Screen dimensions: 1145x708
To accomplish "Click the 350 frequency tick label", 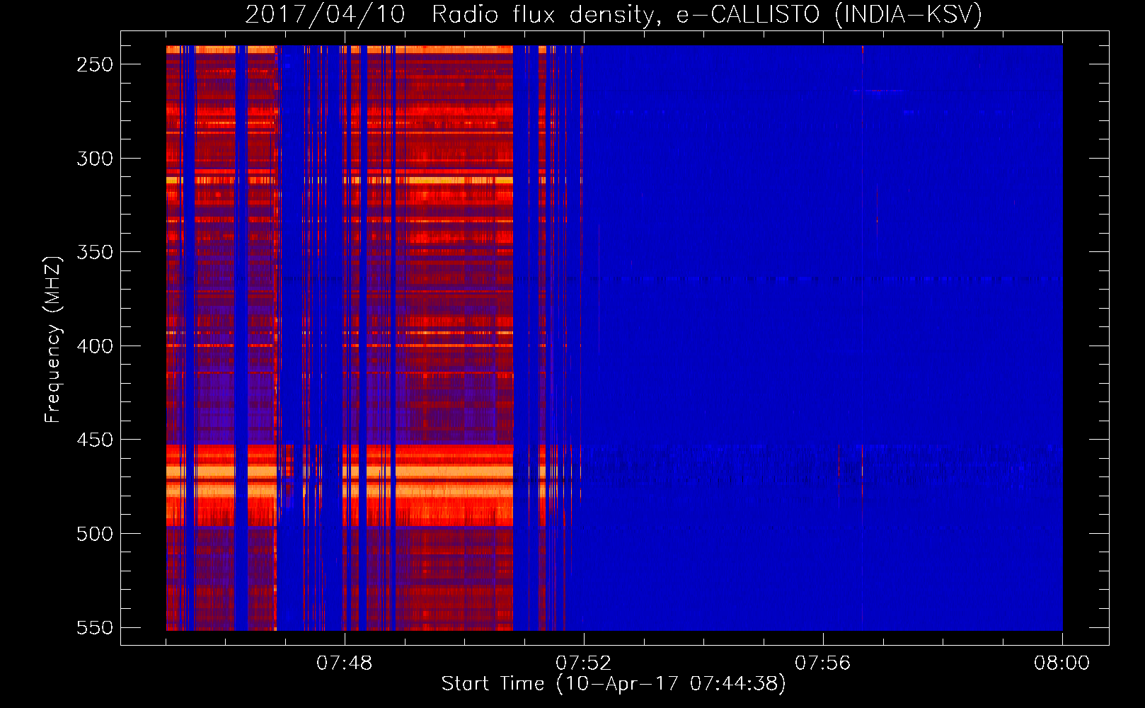I will pyautogui.click(x=95, y=252).
